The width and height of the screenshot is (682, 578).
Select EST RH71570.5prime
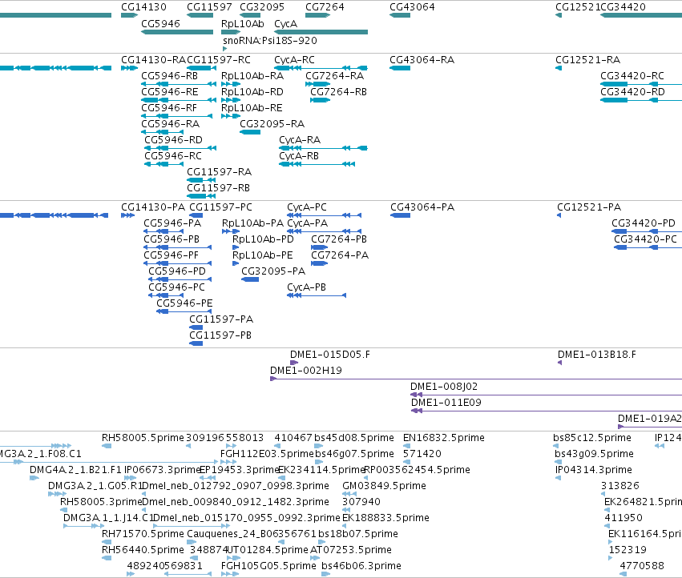pyautogui.click(x=143, y=534)
